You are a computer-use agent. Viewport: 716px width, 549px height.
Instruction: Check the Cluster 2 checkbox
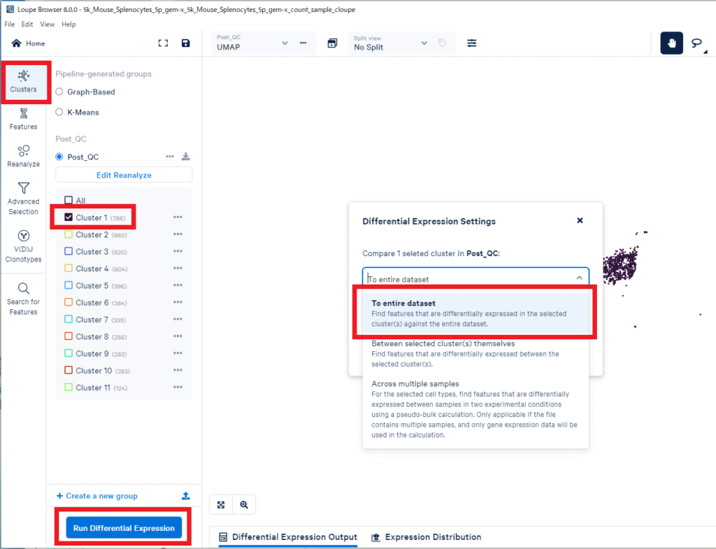[x=69, y=235]
